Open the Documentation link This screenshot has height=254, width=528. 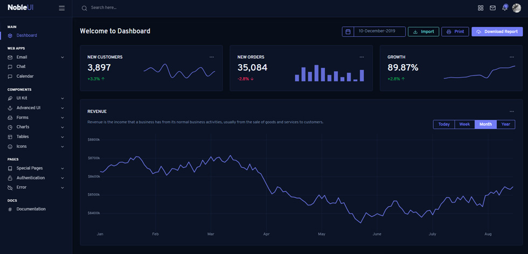point(31,209)
